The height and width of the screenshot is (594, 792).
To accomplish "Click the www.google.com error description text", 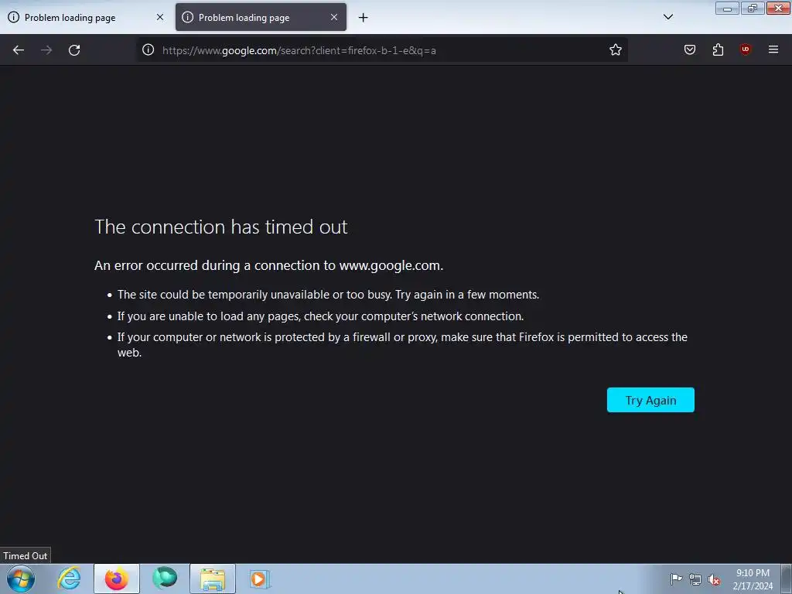I will (268, 266).
